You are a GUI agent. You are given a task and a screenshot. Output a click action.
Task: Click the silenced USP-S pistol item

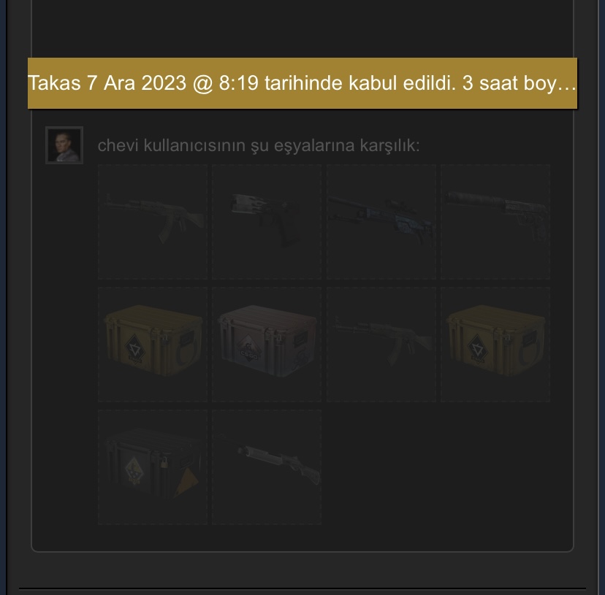click(495, 222)
